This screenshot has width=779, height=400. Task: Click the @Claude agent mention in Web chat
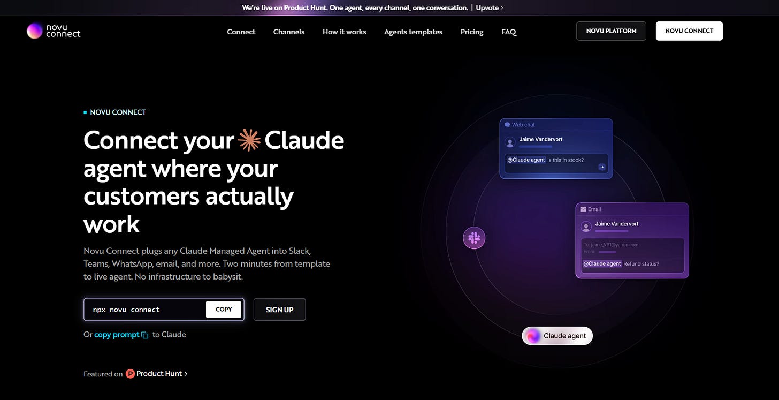coord(525,160)
